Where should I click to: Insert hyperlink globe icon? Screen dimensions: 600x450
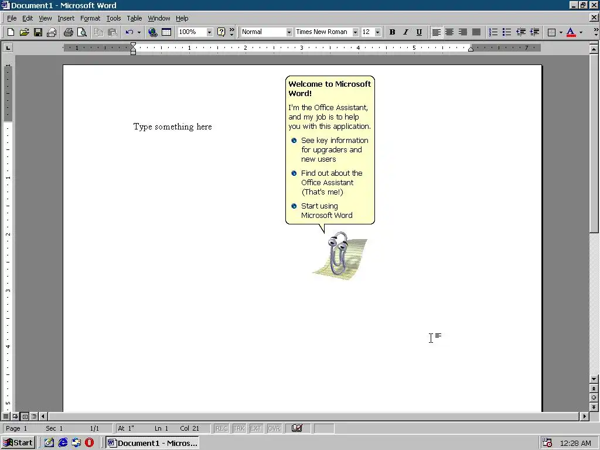(x=153, y=32)
